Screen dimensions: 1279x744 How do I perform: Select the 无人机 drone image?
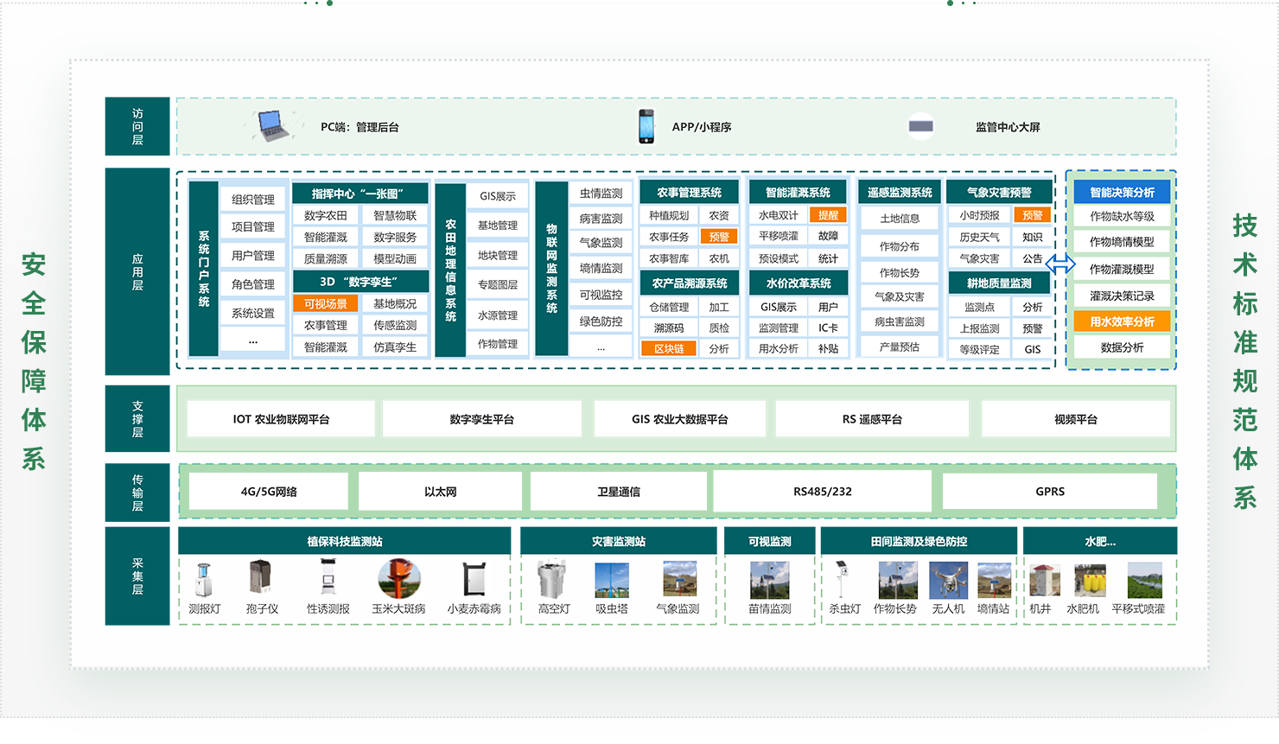(948, 580)
